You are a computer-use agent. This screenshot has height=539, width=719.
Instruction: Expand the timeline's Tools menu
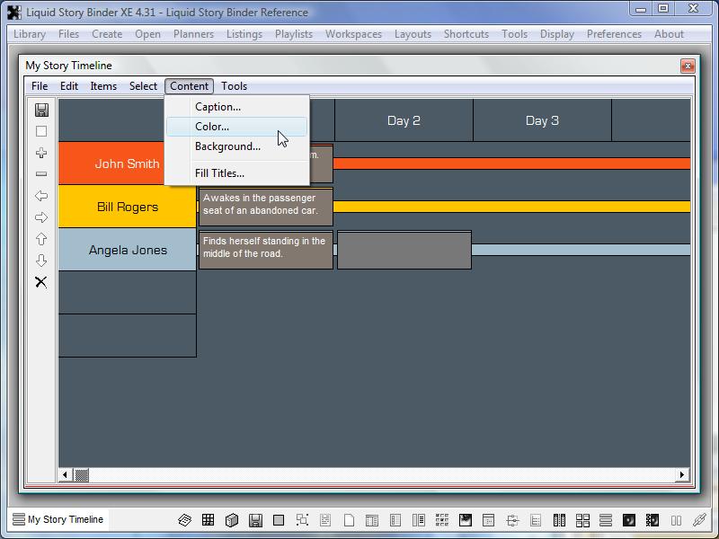coord(234,86)
